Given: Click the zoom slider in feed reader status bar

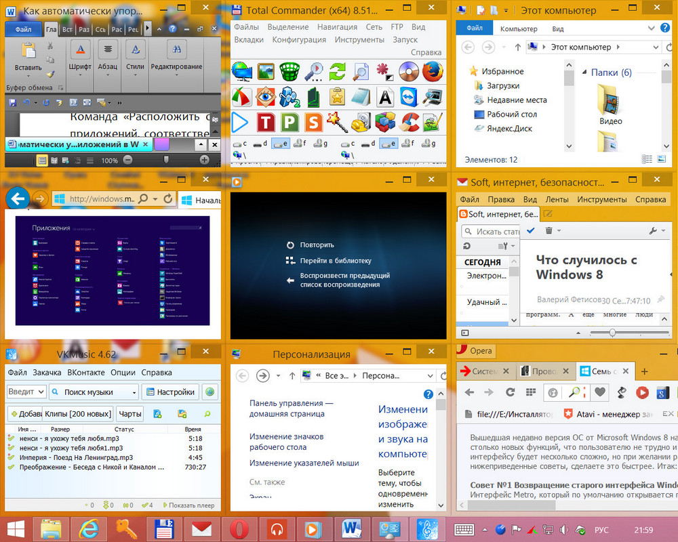Looking at the screenshot, I should 612,333.
